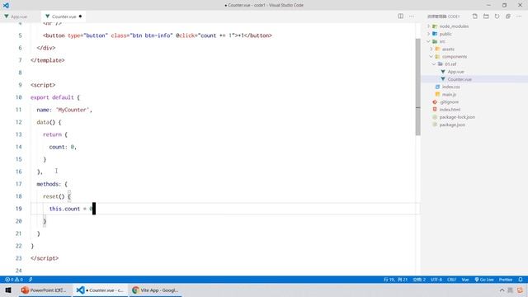The image size is (528, 297).
Task: Start Go Live server from status bar
Action: pyautogui.click(x=484, y=280)
